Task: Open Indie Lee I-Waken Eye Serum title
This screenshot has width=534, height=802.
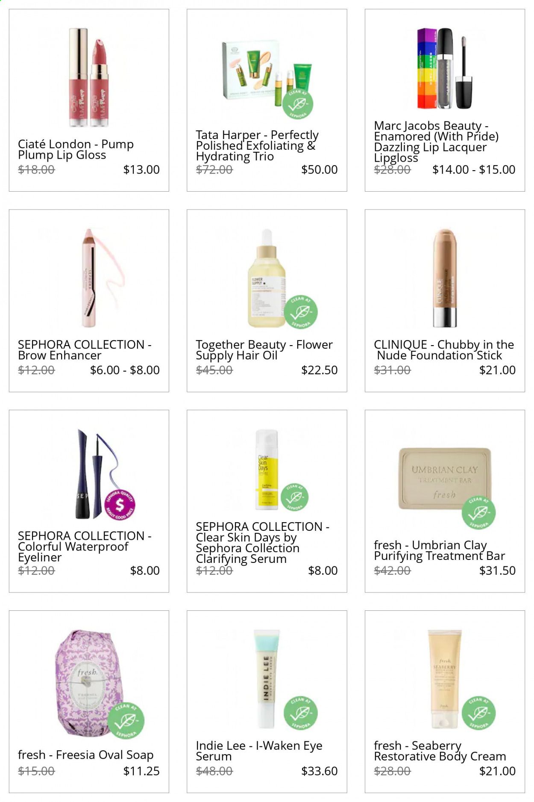Action: click(x=259, y=751)
